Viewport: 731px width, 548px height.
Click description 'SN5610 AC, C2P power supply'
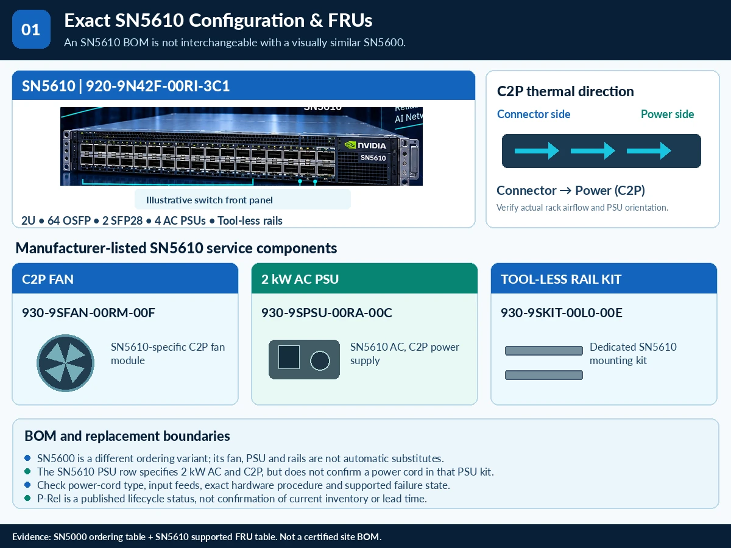(404, 354)
